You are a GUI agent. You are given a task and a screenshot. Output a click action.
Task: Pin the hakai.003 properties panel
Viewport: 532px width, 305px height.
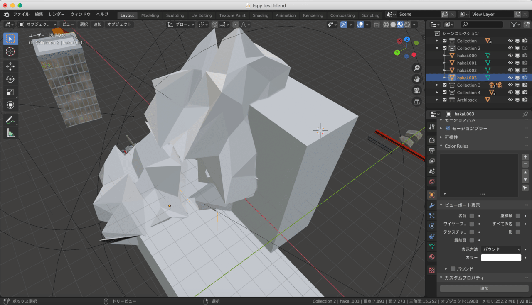coord(525,114)
